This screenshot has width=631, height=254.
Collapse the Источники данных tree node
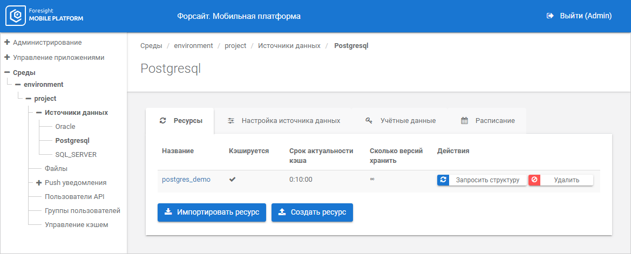pos(39,113)
